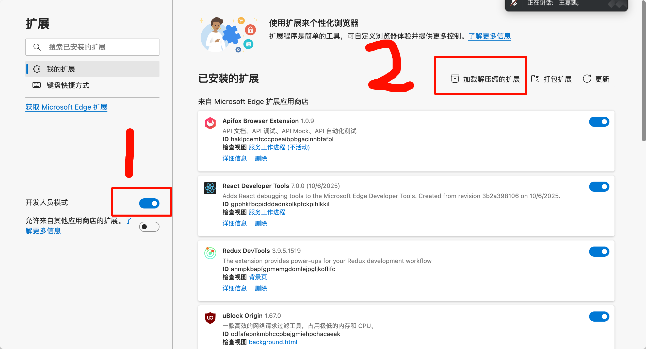The image size is (646, 349).
Task: Open uBlock Origin background.html link
Action: (273, 342)
